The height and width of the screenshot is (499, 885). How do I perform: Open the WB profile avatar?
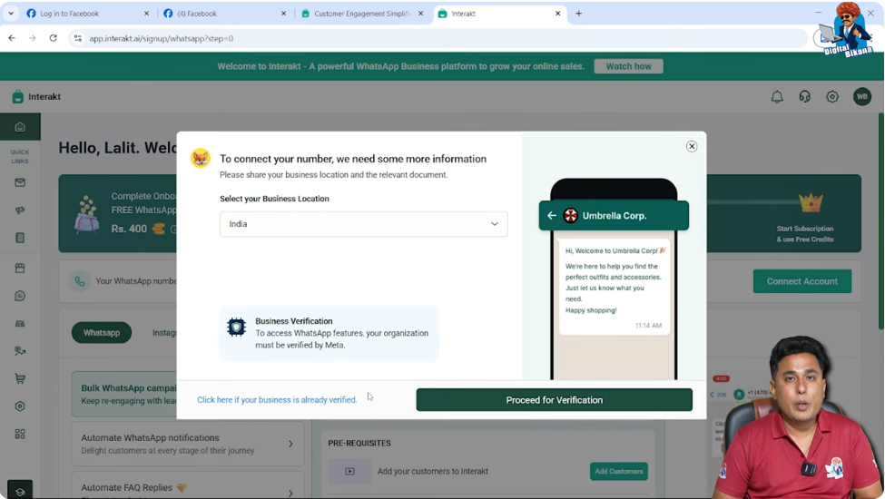click(862, 97)
